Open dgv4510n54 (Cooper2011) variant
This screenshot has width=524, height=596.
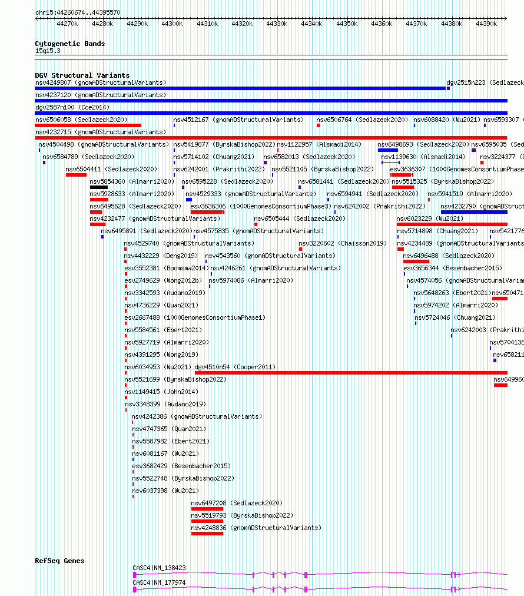[235, 367]
